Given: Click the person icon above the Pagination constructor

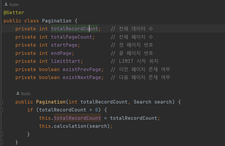Looking at the screenshot, I should [x=18, y=93].
